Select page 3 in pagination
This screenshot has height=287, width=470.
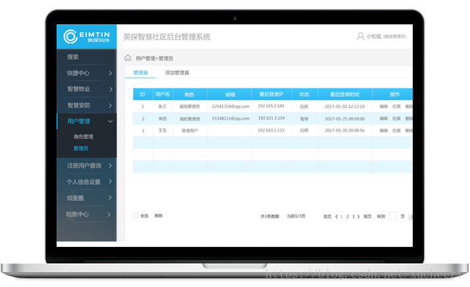pos(353,216)
